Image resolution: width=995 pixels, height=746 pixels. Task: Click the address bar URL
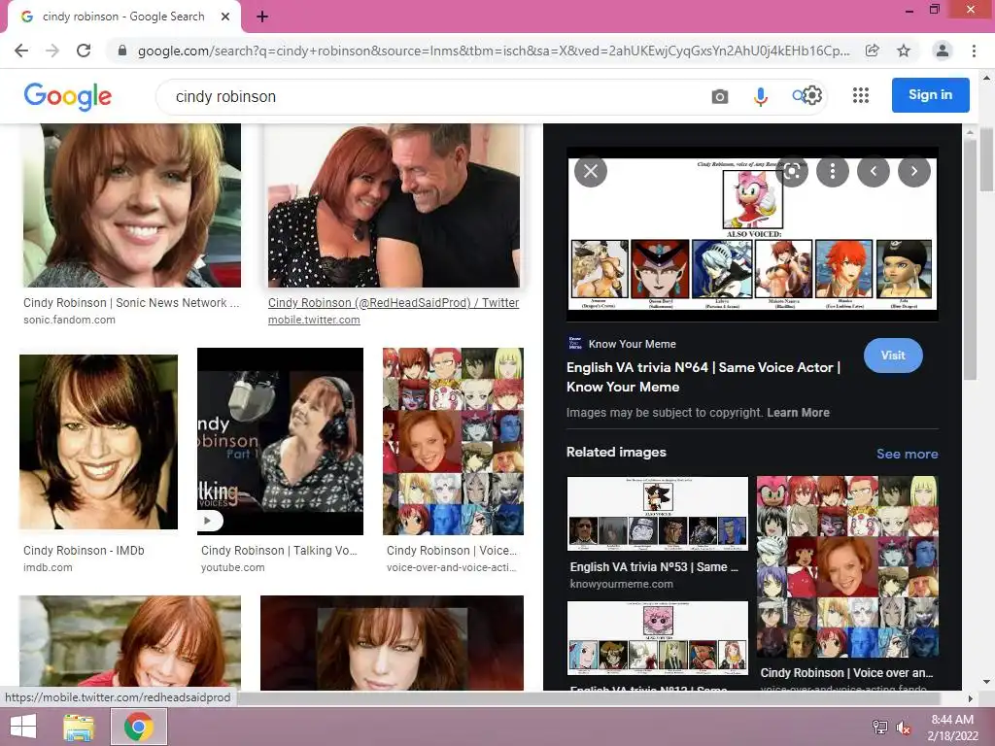[493, 51]
